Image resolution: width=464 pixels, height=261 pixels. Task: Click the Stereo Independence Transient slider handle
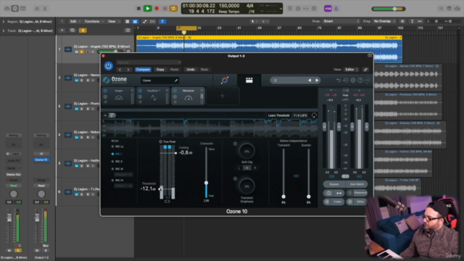(283, 196)
